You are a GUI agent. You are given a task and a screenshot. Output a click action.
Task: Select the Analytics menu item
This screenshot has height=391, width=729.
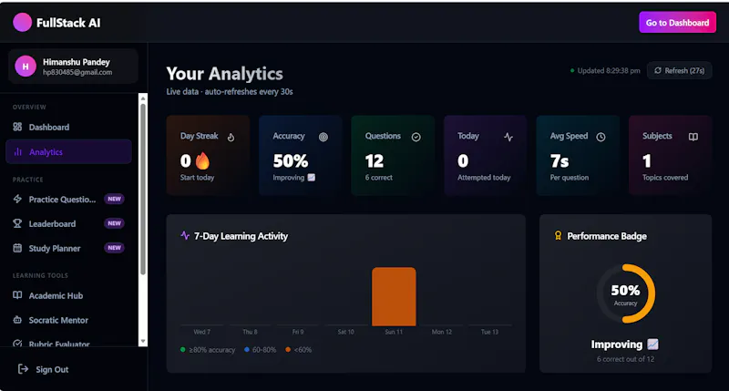(69, 151)
